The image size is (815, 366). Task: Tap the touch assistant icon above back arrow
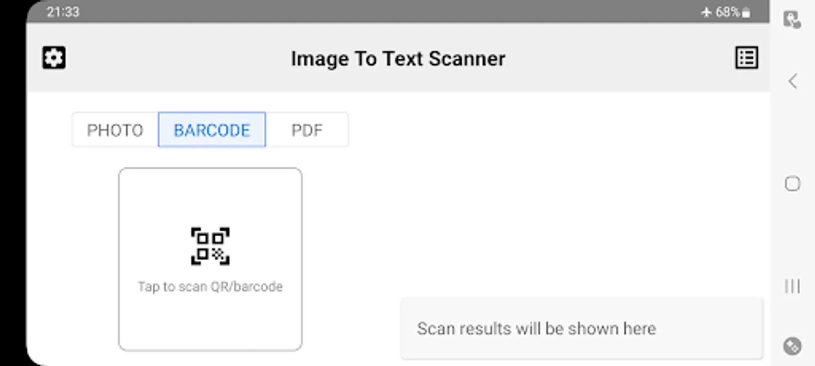click(792, 20)
